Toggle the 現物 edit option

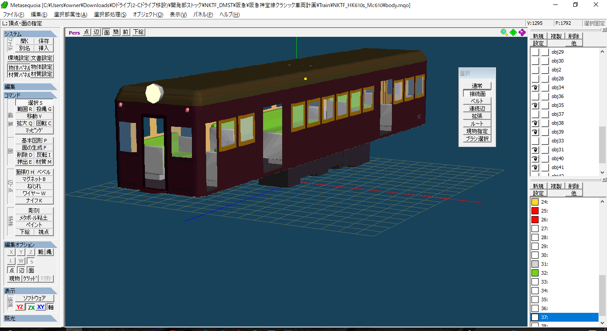point(15,279)
